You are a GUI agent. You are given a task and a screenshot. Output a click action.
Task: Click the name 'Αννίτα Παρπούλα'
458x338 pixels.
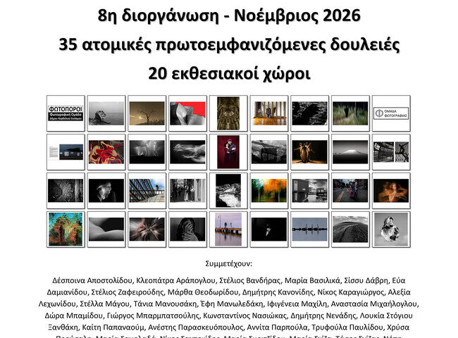point(277,327)
